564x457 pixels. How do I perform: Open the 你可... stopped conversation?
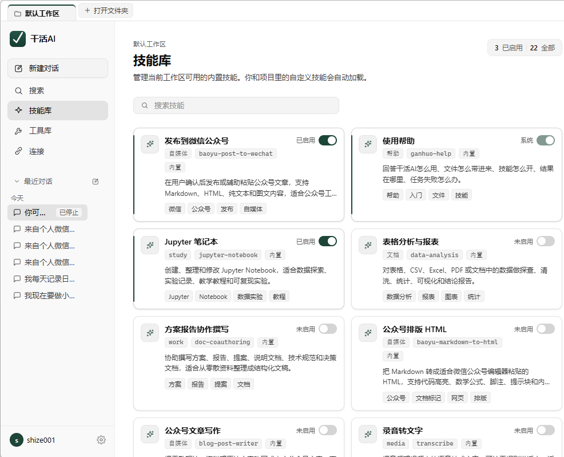[x=47, y=212]
